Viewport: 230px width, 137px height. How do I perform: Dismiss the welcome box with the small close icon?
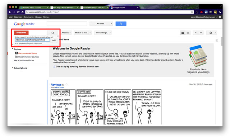217,41
